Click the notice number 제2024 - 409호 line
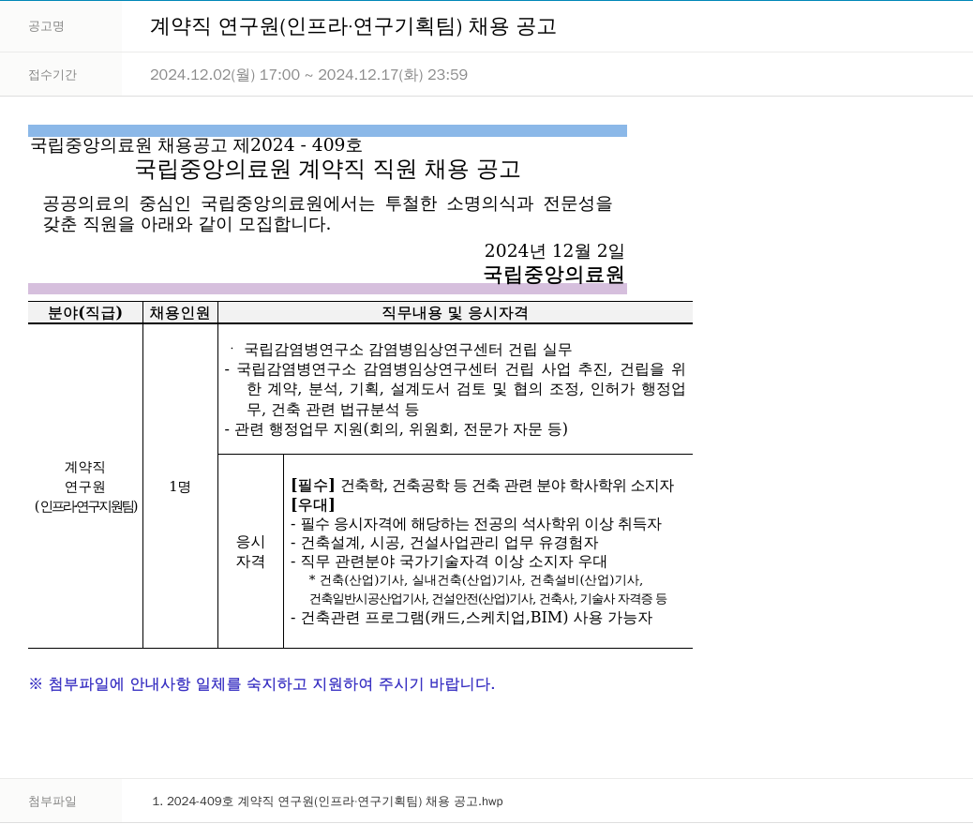Viewport: 973px width, 824px height. pos(196,144)
